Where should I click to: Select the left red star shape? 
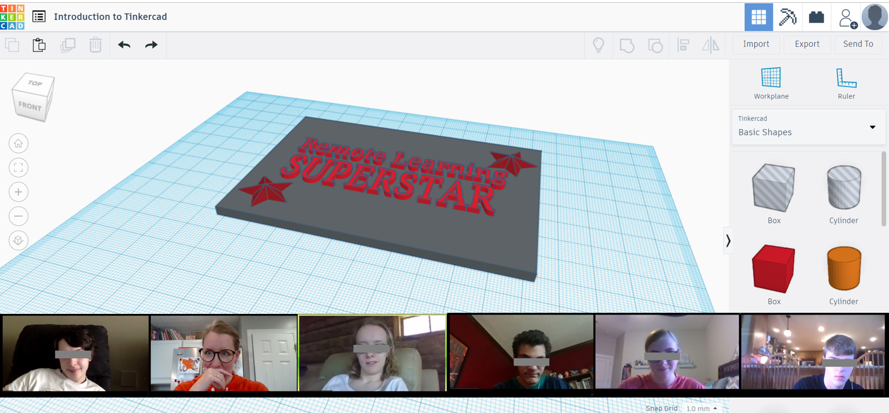point(266,191)
